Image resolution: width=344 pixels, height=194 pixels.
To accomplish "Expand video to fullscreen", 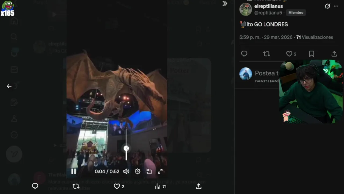I will [160, 171].
